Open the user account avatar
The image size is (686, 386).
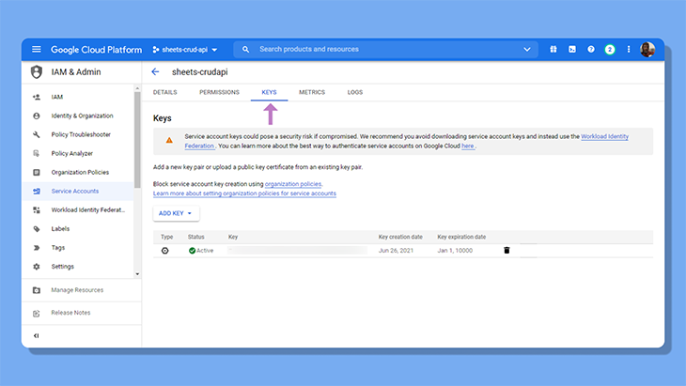pyautogui.click(x=647, y=50)
